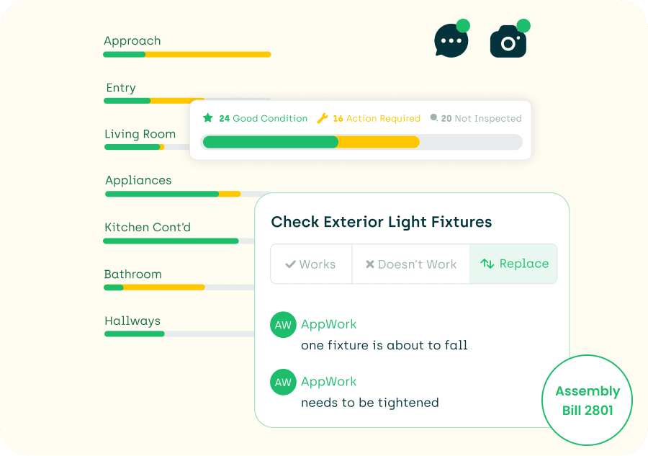Go to the Bathroom section
Image resolution: width=648 pixels, height=456 pixels.
[132, 274]
